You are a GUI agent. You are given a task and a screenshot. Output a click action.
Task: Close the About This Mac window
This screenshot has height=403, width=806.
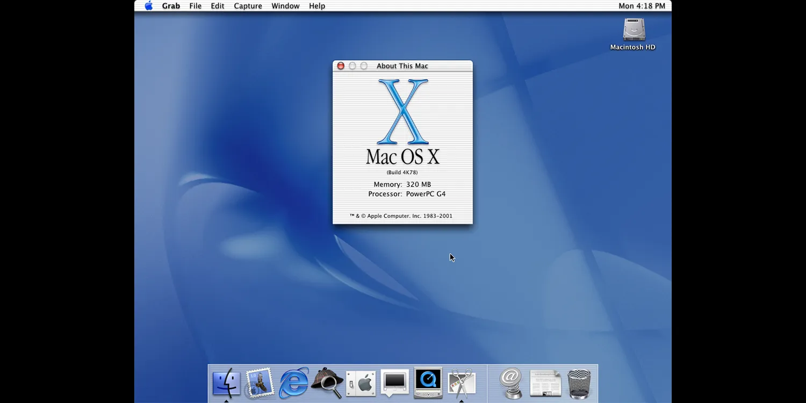coord(341,66)
